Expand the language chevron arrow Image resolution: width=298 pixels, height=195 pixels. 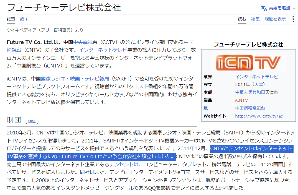pyautogui.click(x=294, y=8)
